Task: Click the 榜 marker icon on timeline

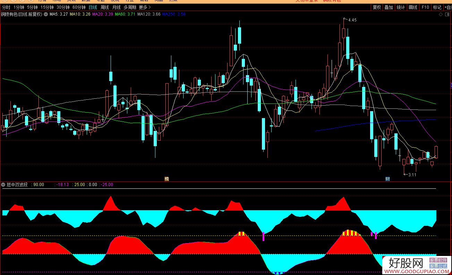Action: pyautogui.click(x=167, y=179)
